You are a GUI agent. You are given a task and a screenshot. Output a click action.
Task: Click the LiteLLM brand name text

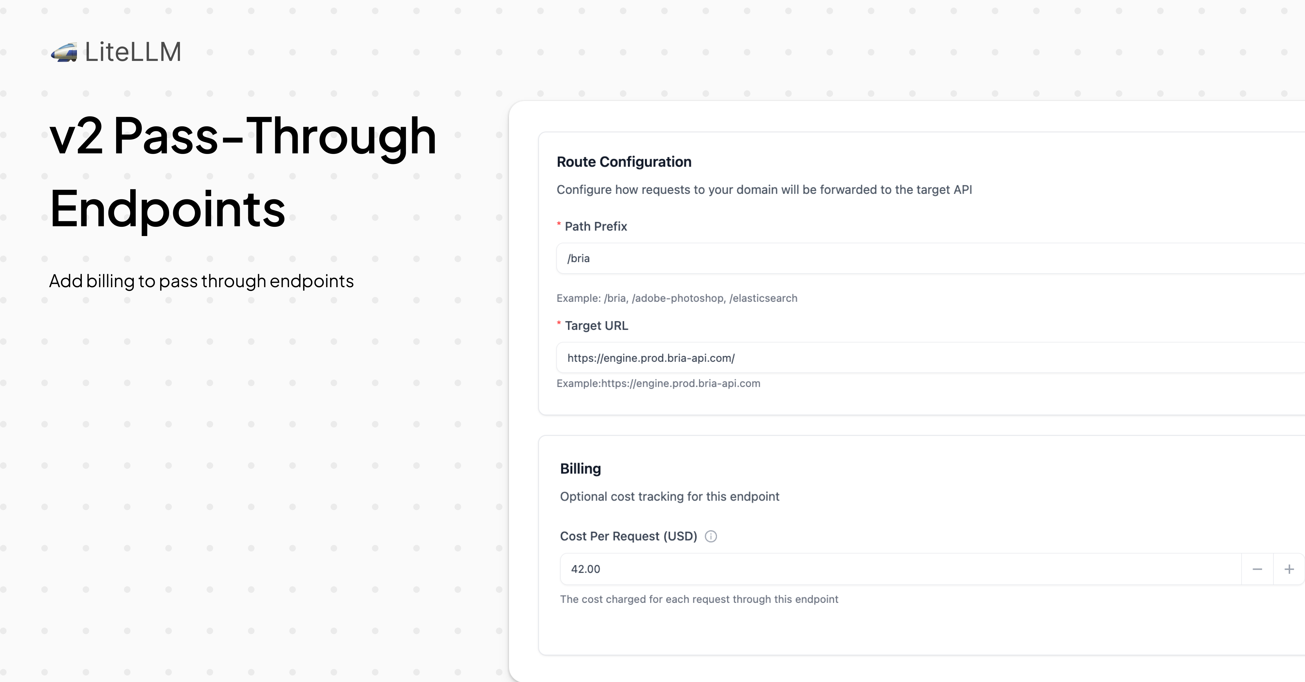133,52
